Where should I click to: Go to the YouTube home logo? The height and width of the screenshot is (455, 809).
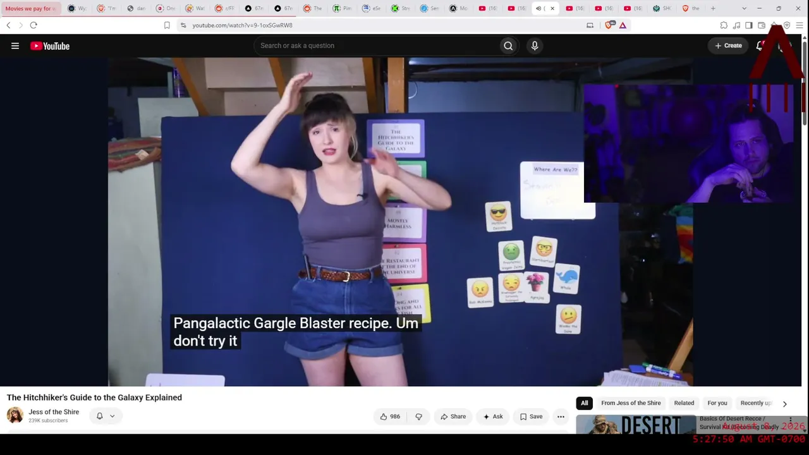point(50,45)
